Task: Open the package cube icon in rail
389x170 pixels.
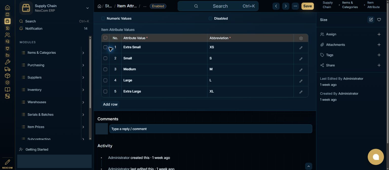Action: pyautogui.click(x=7, y=76)
